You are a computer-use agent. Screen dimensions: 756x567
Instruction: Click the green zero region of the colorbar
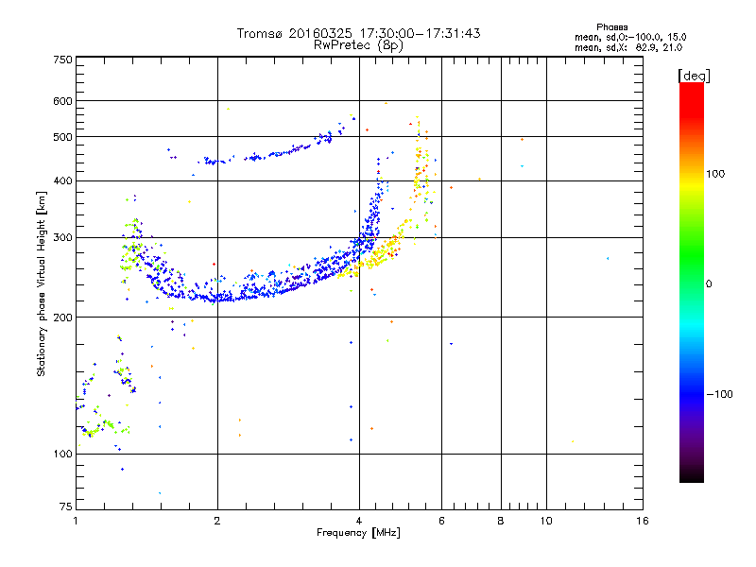coord(692,283)
